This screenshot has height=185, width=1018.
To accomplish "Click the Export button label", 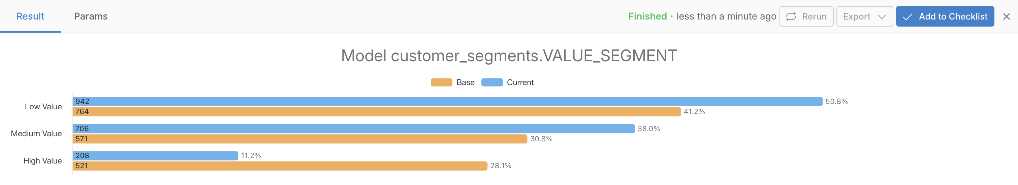I will [x=856, y=16].
